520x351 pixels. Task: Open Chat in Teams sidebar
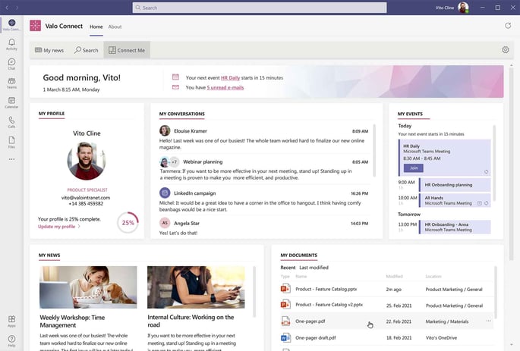click(x=11, y=64)
